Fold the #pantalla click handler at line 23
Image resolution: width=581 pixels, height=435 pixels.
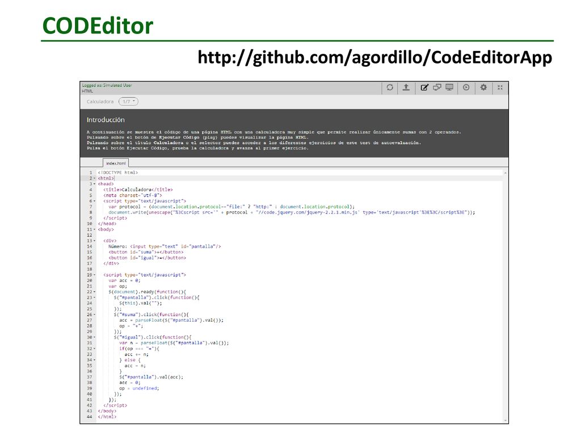tap(95, 297)
